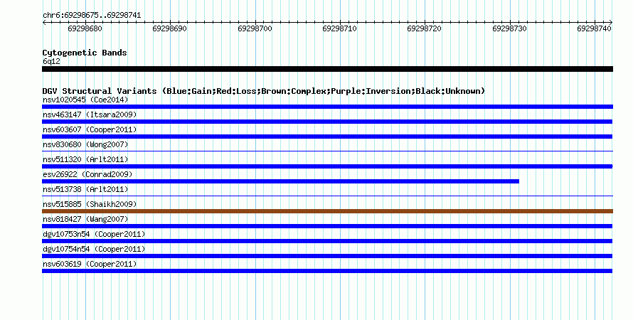633x320 pixels.
Task: Select the nsv463147 blue variant bar
Action: pyautogui.click(x=327, y=122)
